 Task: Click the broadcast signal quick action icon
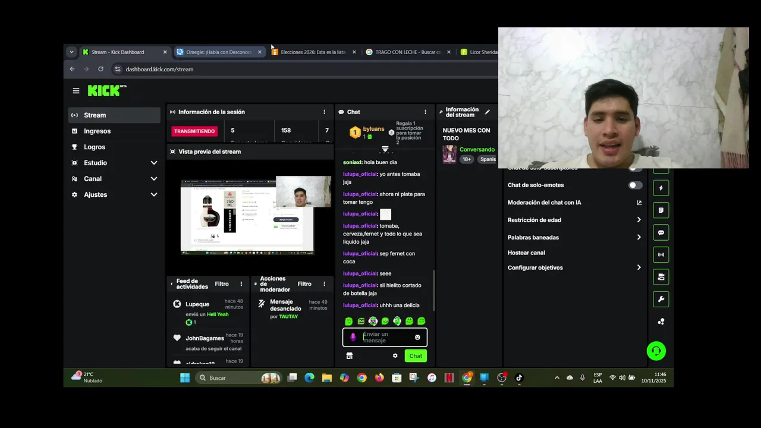(x=661, y=254)
